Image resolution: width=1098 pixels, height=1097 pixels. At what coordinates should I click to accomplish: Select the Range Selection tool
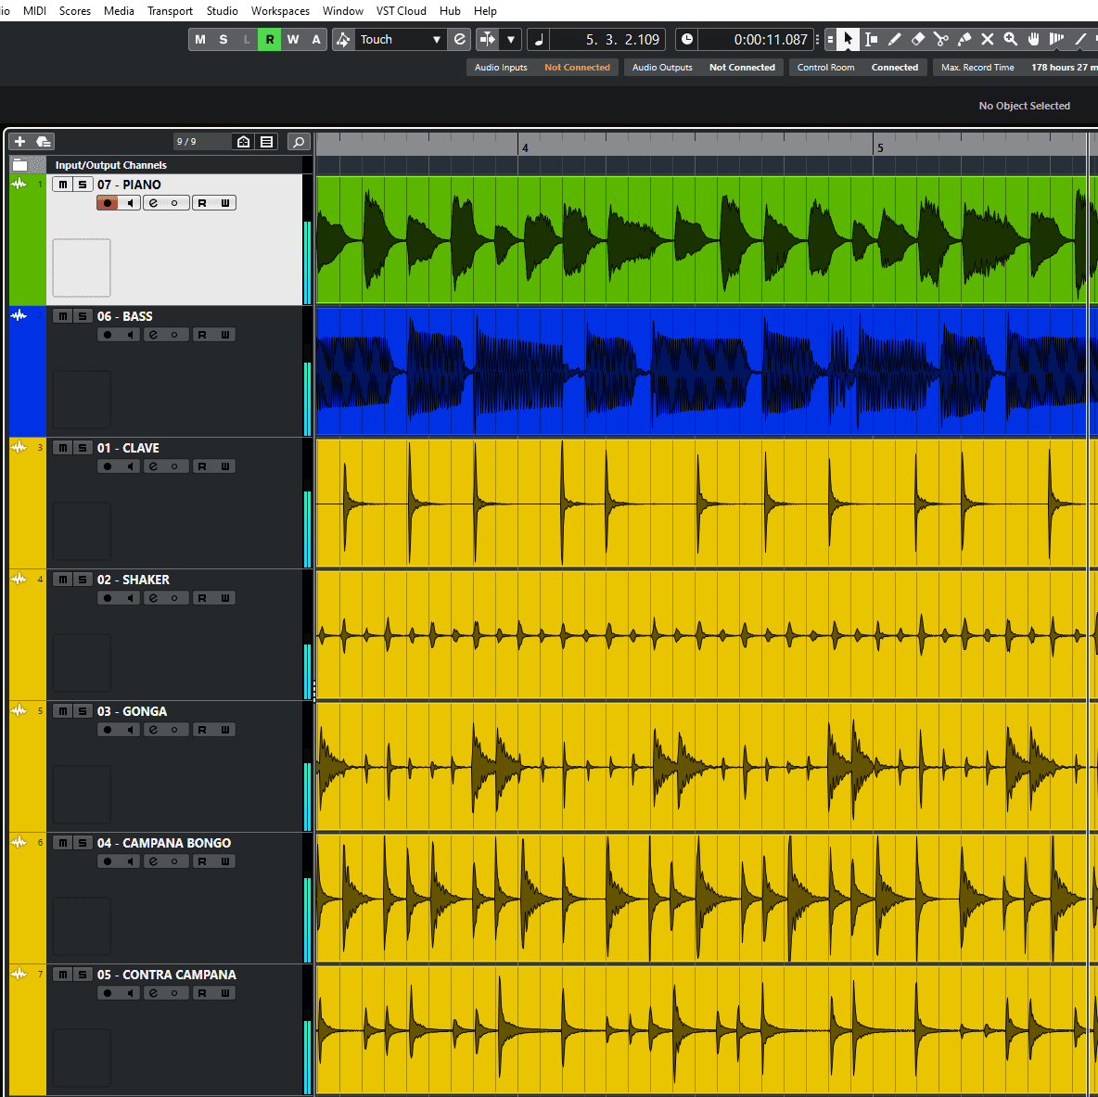[x=871, y=39]
